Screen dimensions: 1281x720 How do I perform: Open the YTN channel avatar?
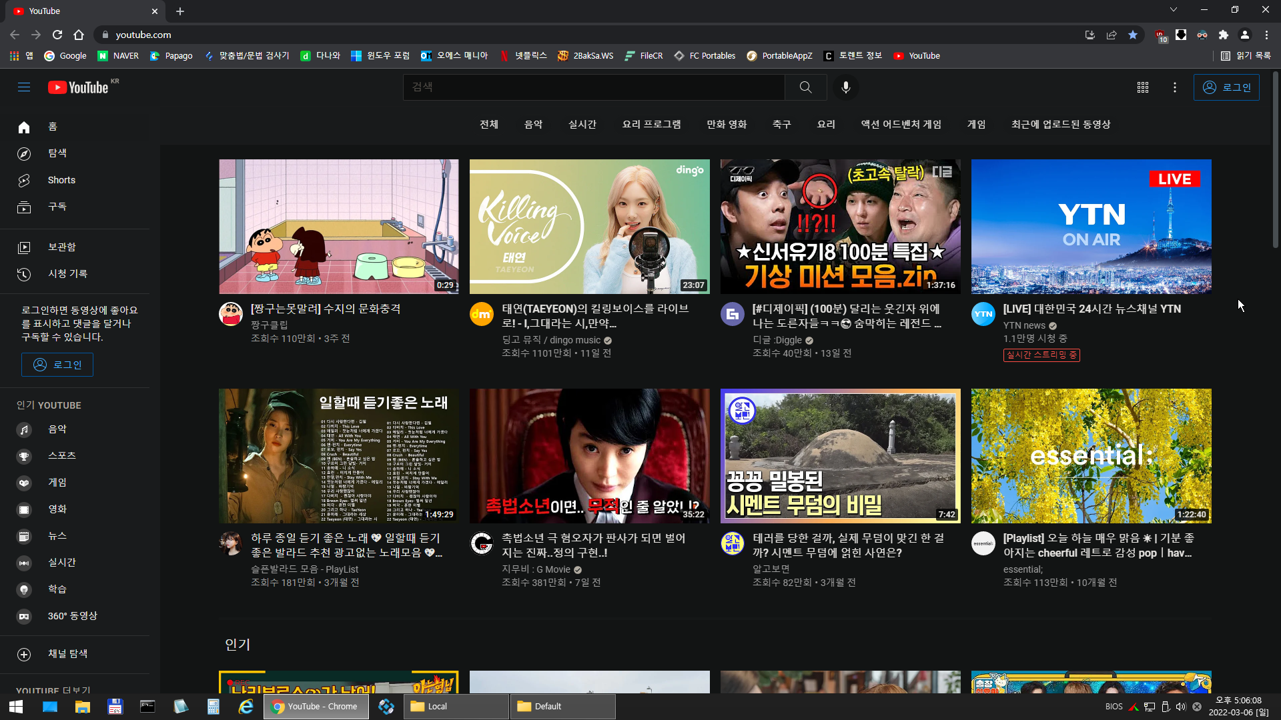pos(983,314)
